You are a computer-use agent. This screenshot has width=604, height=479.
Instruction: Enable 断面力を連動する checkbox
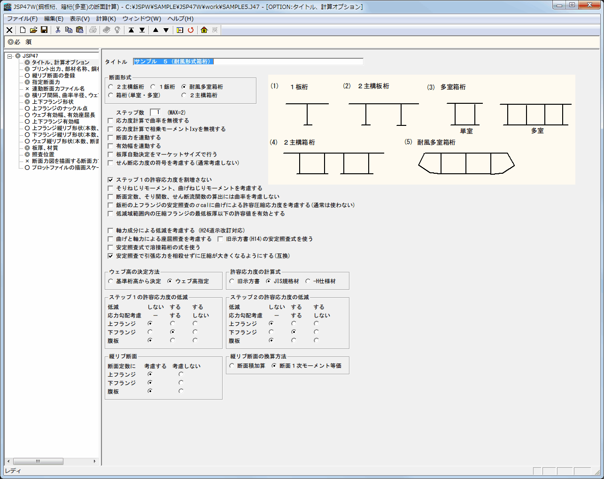111,138
